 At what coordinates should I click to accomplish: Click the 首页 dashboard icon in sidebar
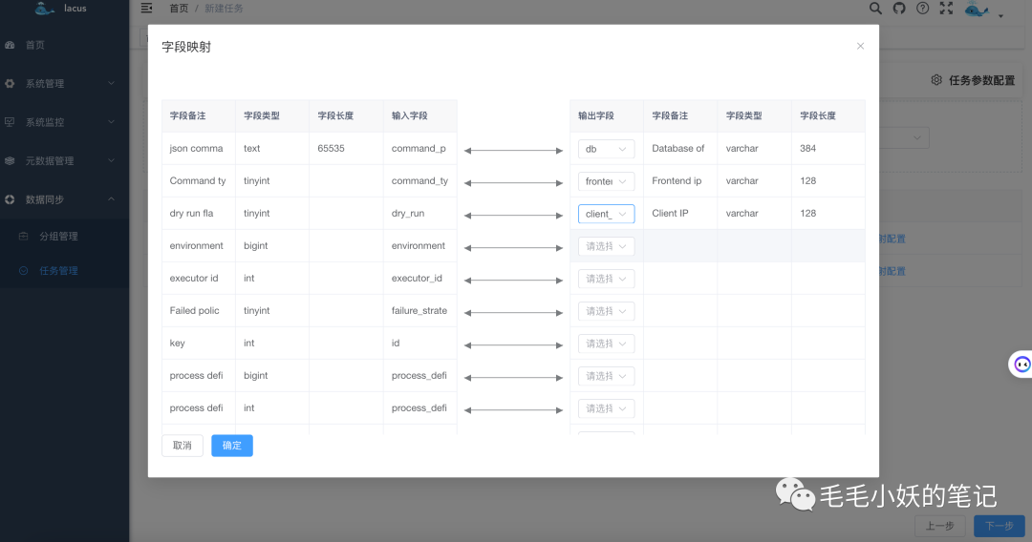coord(10,45)
